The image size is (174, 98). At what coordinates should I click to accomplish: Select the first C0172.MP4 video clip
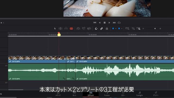37,59
